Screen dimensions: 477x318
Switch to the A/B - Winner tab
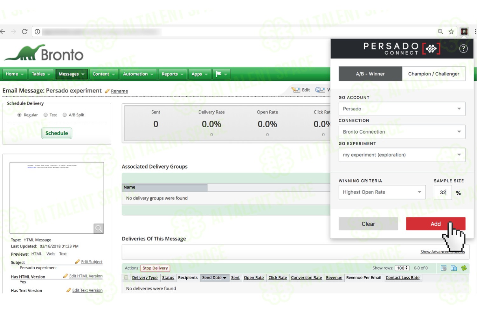(370, 74)
